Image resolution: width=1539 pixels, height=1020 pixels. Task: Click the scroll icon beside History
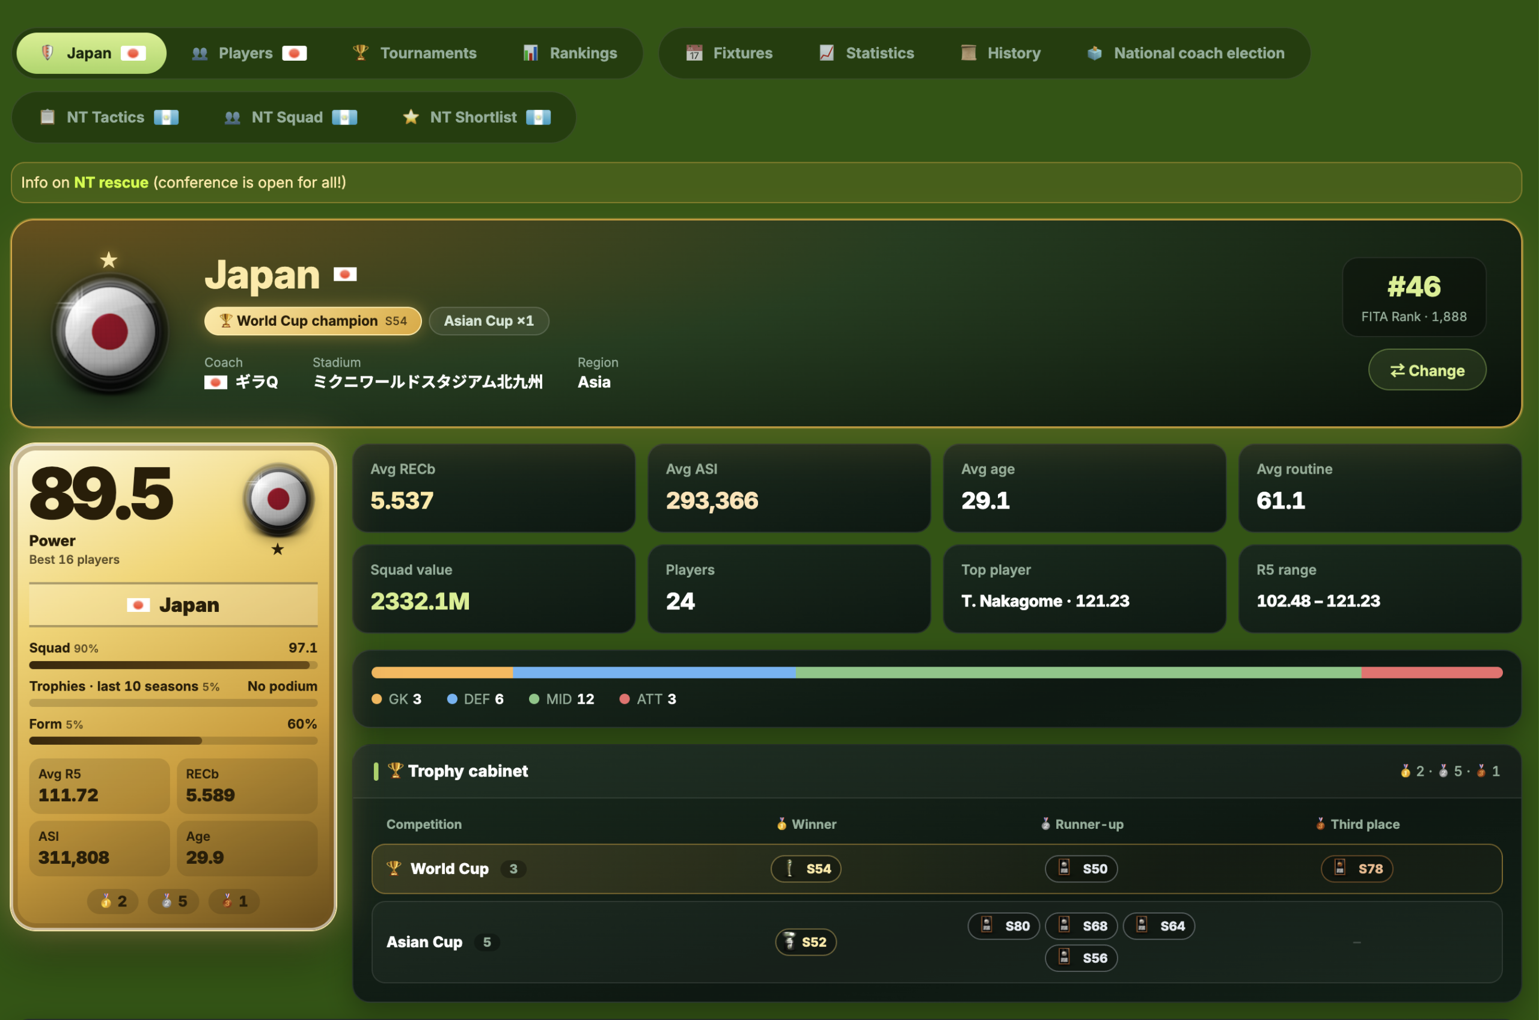coord(968,53)
